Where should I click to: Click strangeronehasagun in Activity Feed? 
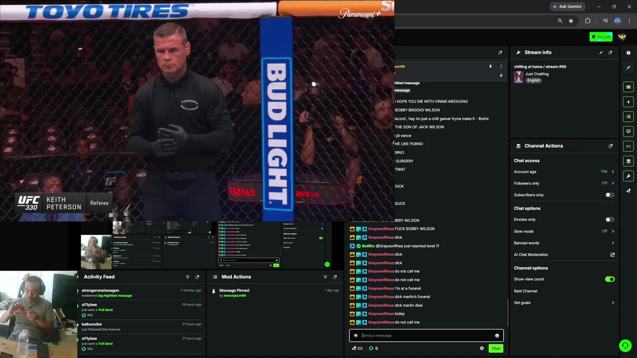coord(100,290)
